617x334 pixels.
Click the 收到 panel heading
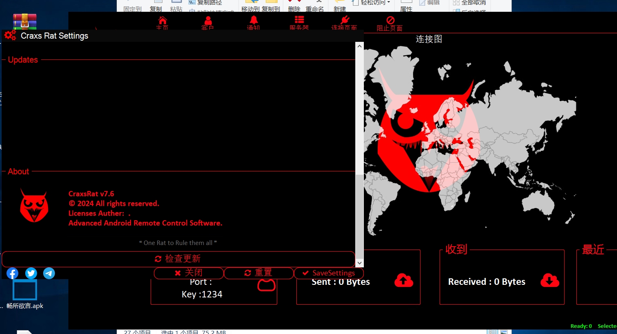tap(456, 249)
